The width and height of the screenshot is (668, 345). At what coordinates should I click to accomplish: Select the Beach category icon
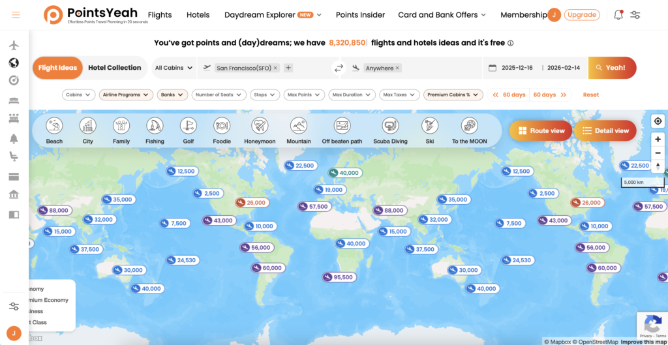coord(54,126)
